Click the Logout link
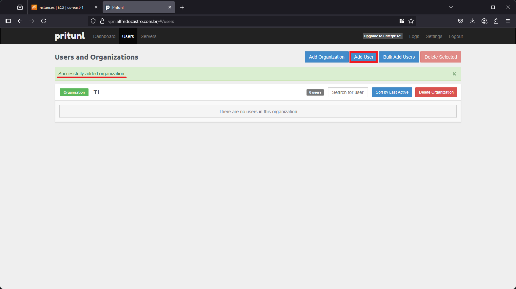The width and height of the screenshot is (516, 289). click(456, 36)
